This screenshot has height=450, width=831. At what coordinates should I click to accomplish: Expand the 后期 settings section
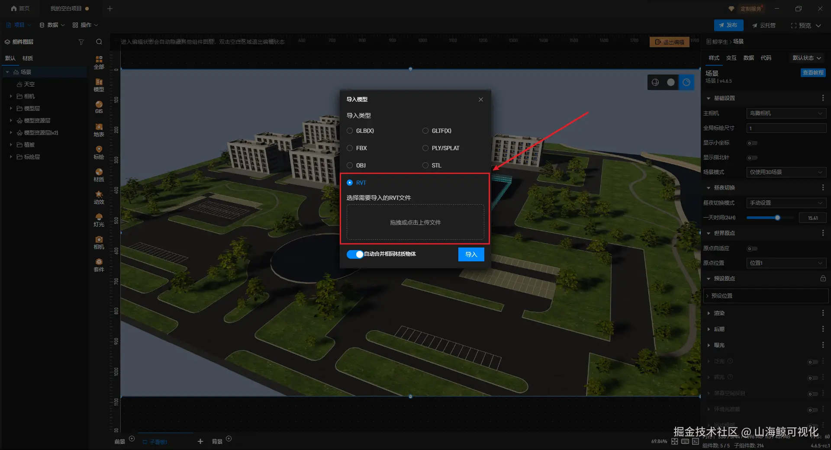(x=709, y=329)
